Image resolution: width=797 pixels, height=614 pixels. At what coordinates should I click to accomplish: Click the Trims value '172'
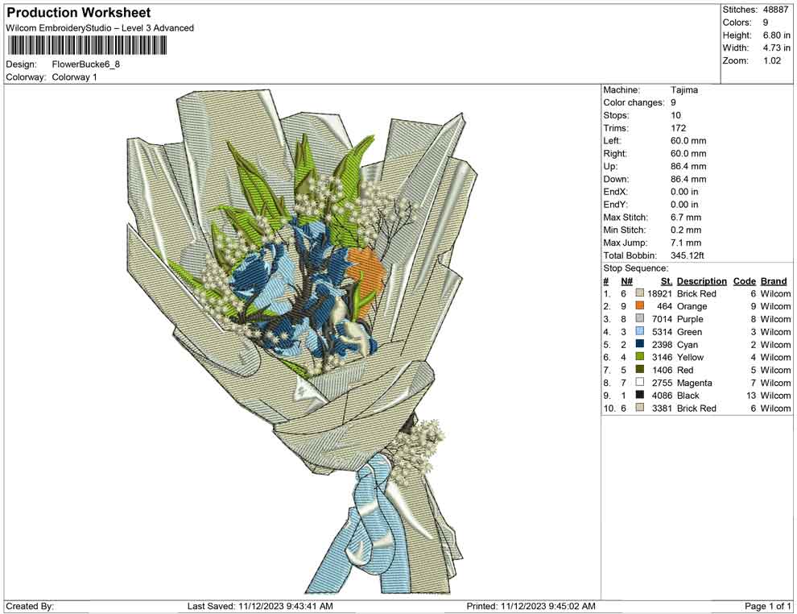click(x=678, y=128)
